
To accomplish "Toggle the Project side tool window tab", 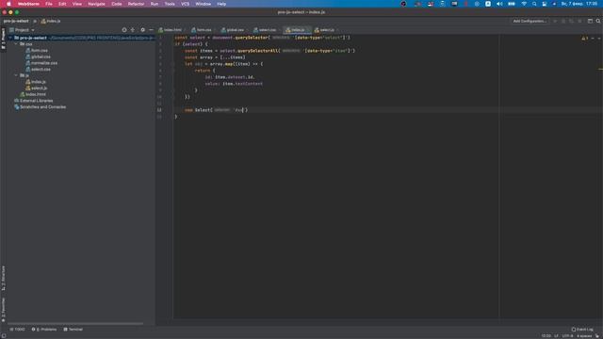I will click(3, 39).
